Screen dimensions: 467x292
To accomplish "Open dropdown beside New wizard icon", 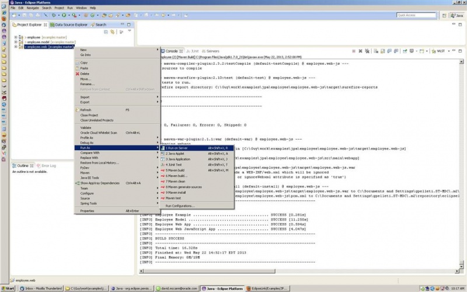I will [x=19, y=15].
